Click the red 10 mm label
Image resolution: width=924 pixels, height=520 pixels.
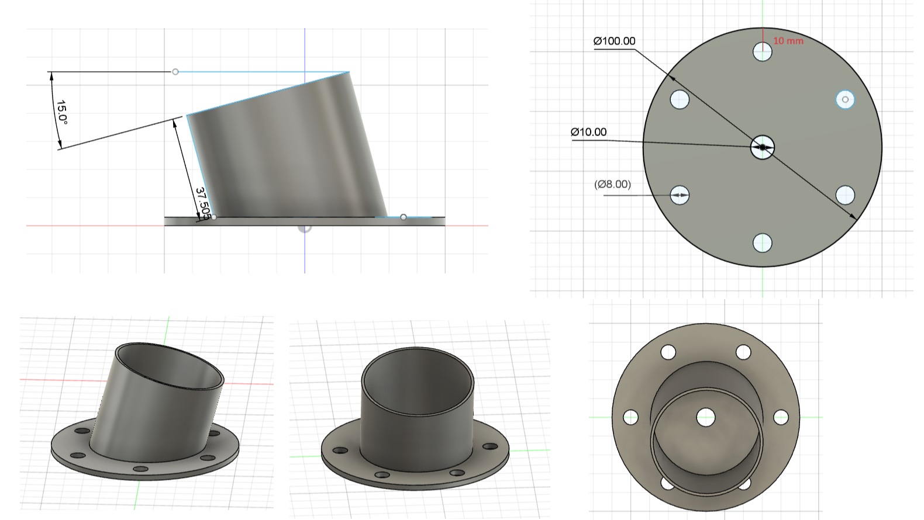[x=788, y=41]
